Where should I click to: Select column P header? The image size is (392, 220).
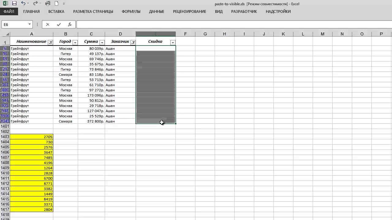pyautogui.click(x=381, y=34)
